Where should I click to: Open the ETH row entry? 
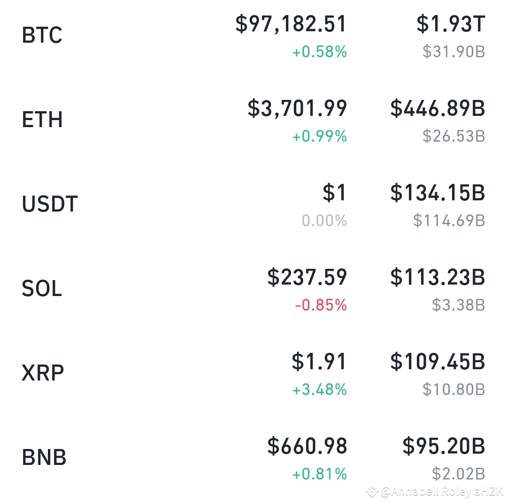point(42,120)
